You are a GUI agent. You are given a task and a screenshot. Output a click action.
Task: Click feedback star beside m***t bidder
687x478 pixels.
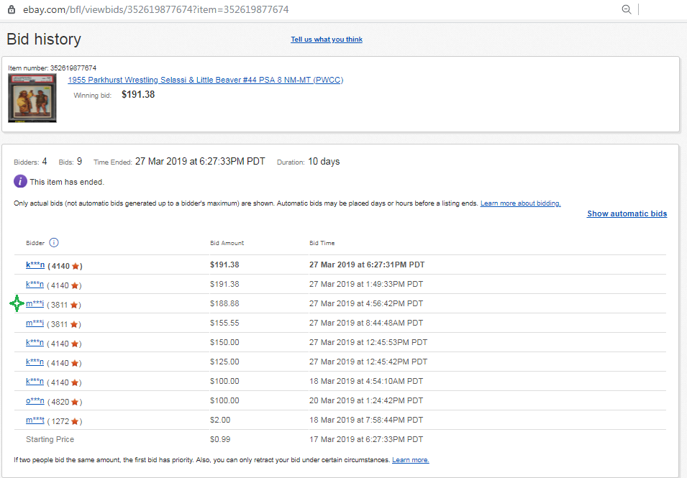coord(75,421)
